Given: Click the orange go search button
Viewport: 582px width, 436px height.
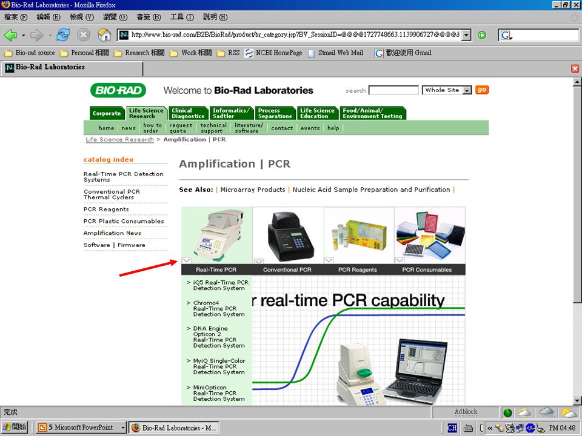Looking at the screenshot, I should 482,90.
